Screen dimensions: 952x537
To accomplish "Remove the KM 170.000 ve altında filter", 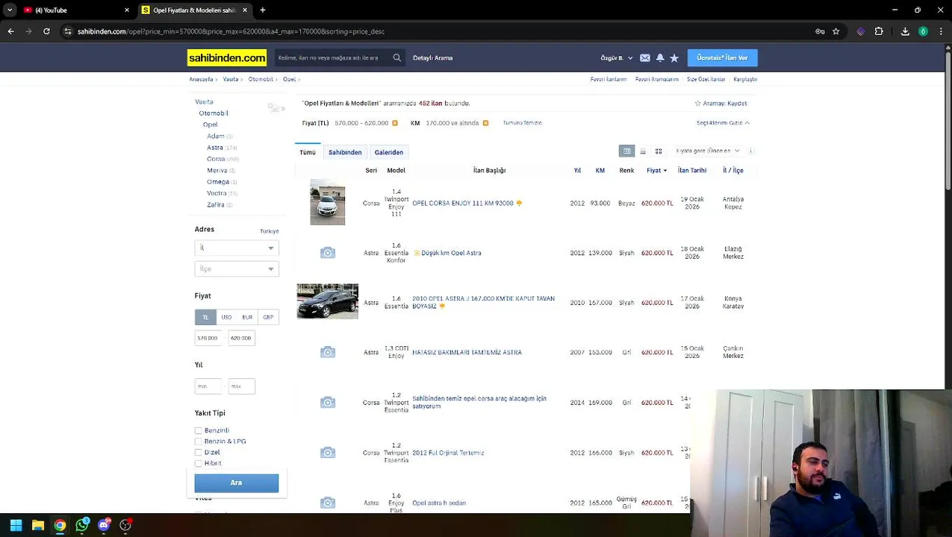I will click(485, 123).
